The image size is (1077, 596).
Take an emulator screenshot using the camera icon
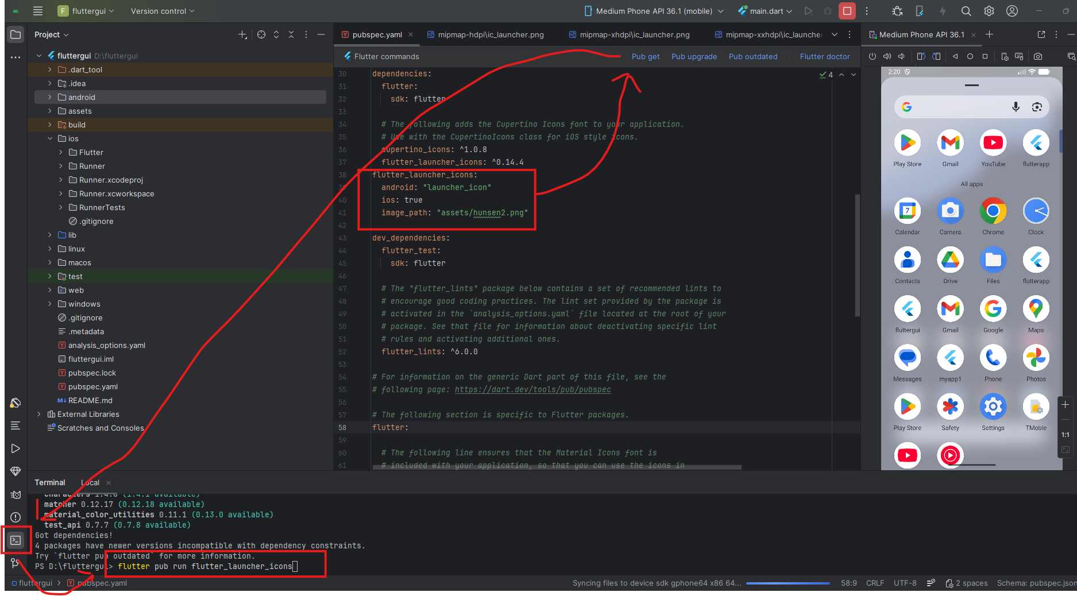pyautogui.click(x=1037, y=56)
